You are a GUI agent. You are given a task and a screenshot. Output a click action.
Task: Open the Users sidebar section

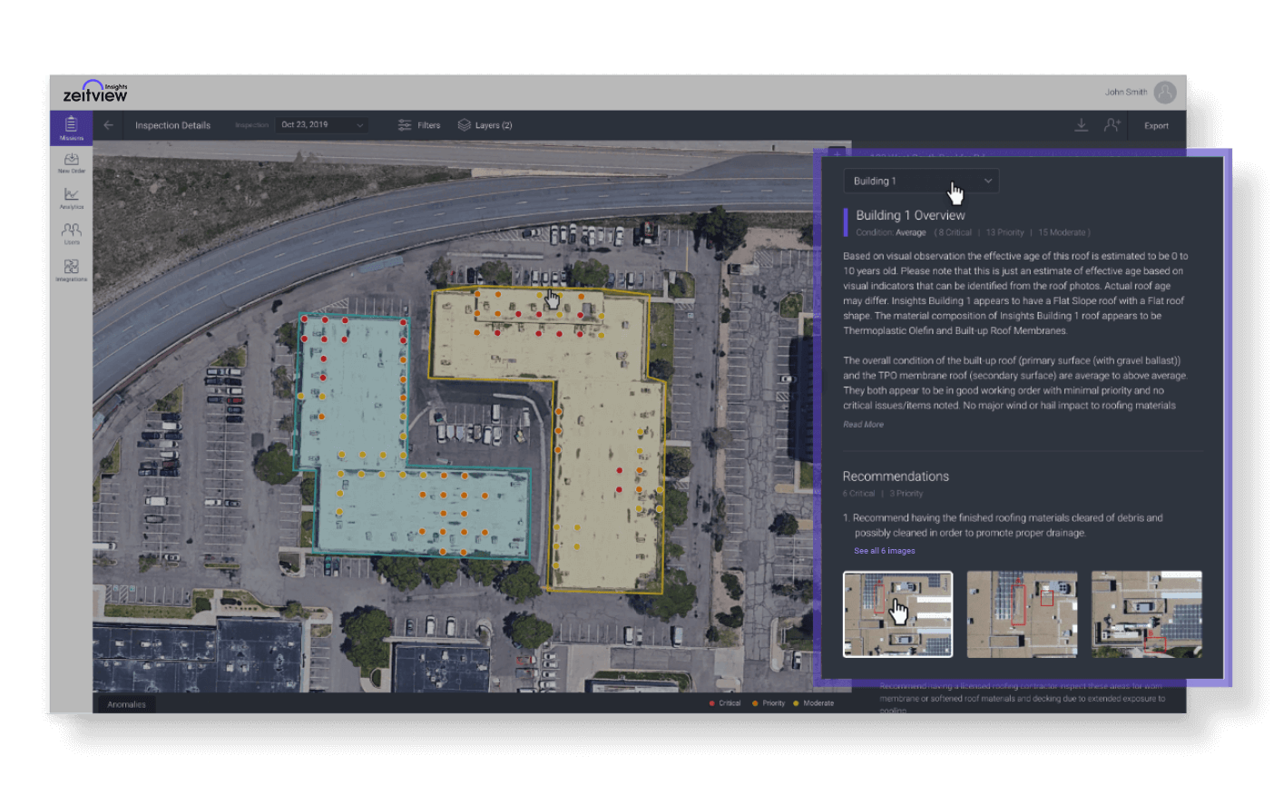[71, 233]
